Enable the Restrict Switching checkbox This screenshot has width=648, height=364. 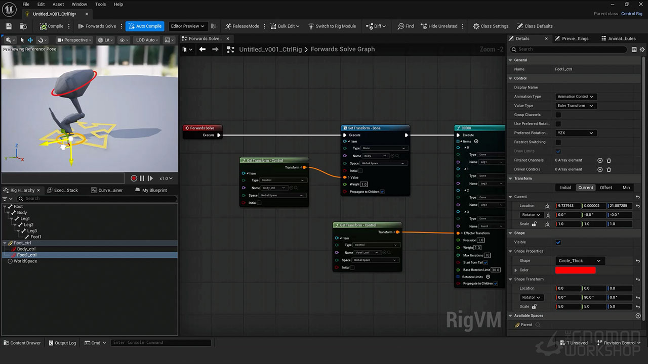point(558,142)
